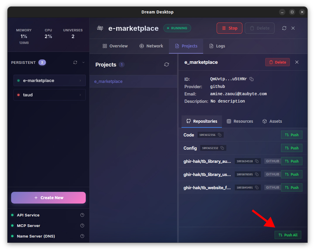Screen dimensions: 315x251
Task: Click the MCP Server status row
Action: pos(48,226)
